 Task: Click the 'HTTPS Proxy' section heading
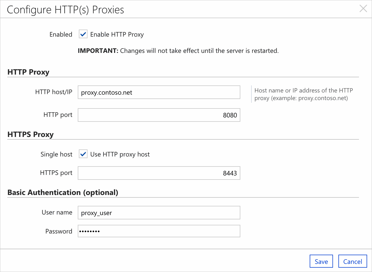tap(31, 135)
